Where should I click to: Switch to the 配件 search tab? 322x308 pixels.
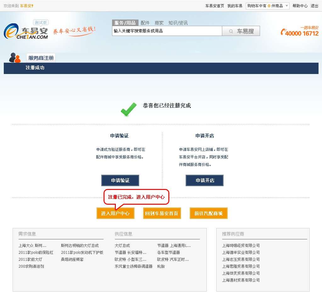[145, 23]
